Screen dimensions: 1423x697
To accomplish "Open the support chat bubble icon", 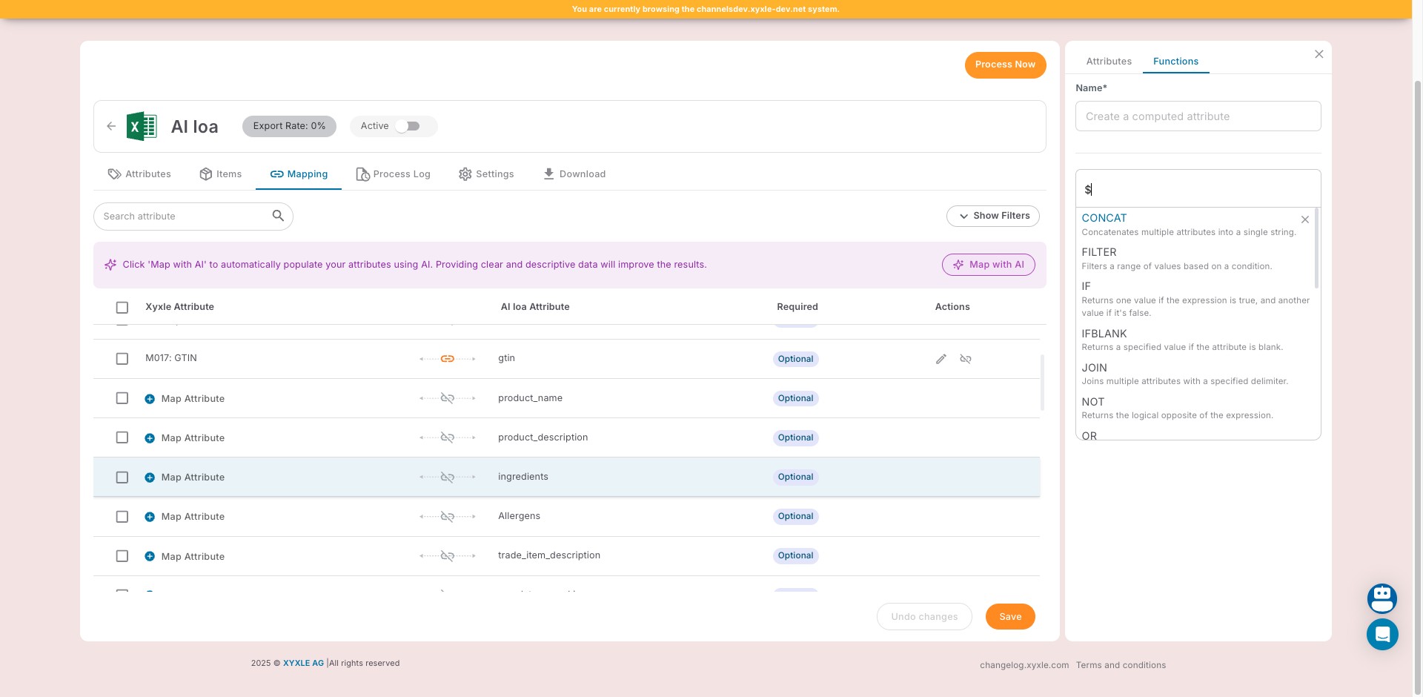I will tap(1381, 635).
